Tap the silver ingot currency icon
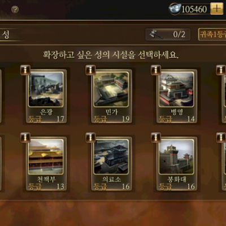 point(175,9)
